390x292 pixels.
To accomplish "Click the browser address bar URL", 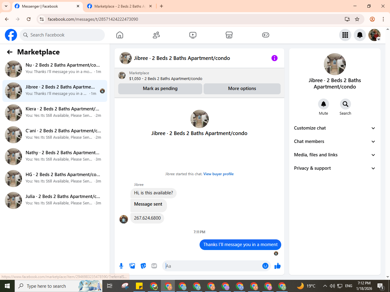I will 93,19.
